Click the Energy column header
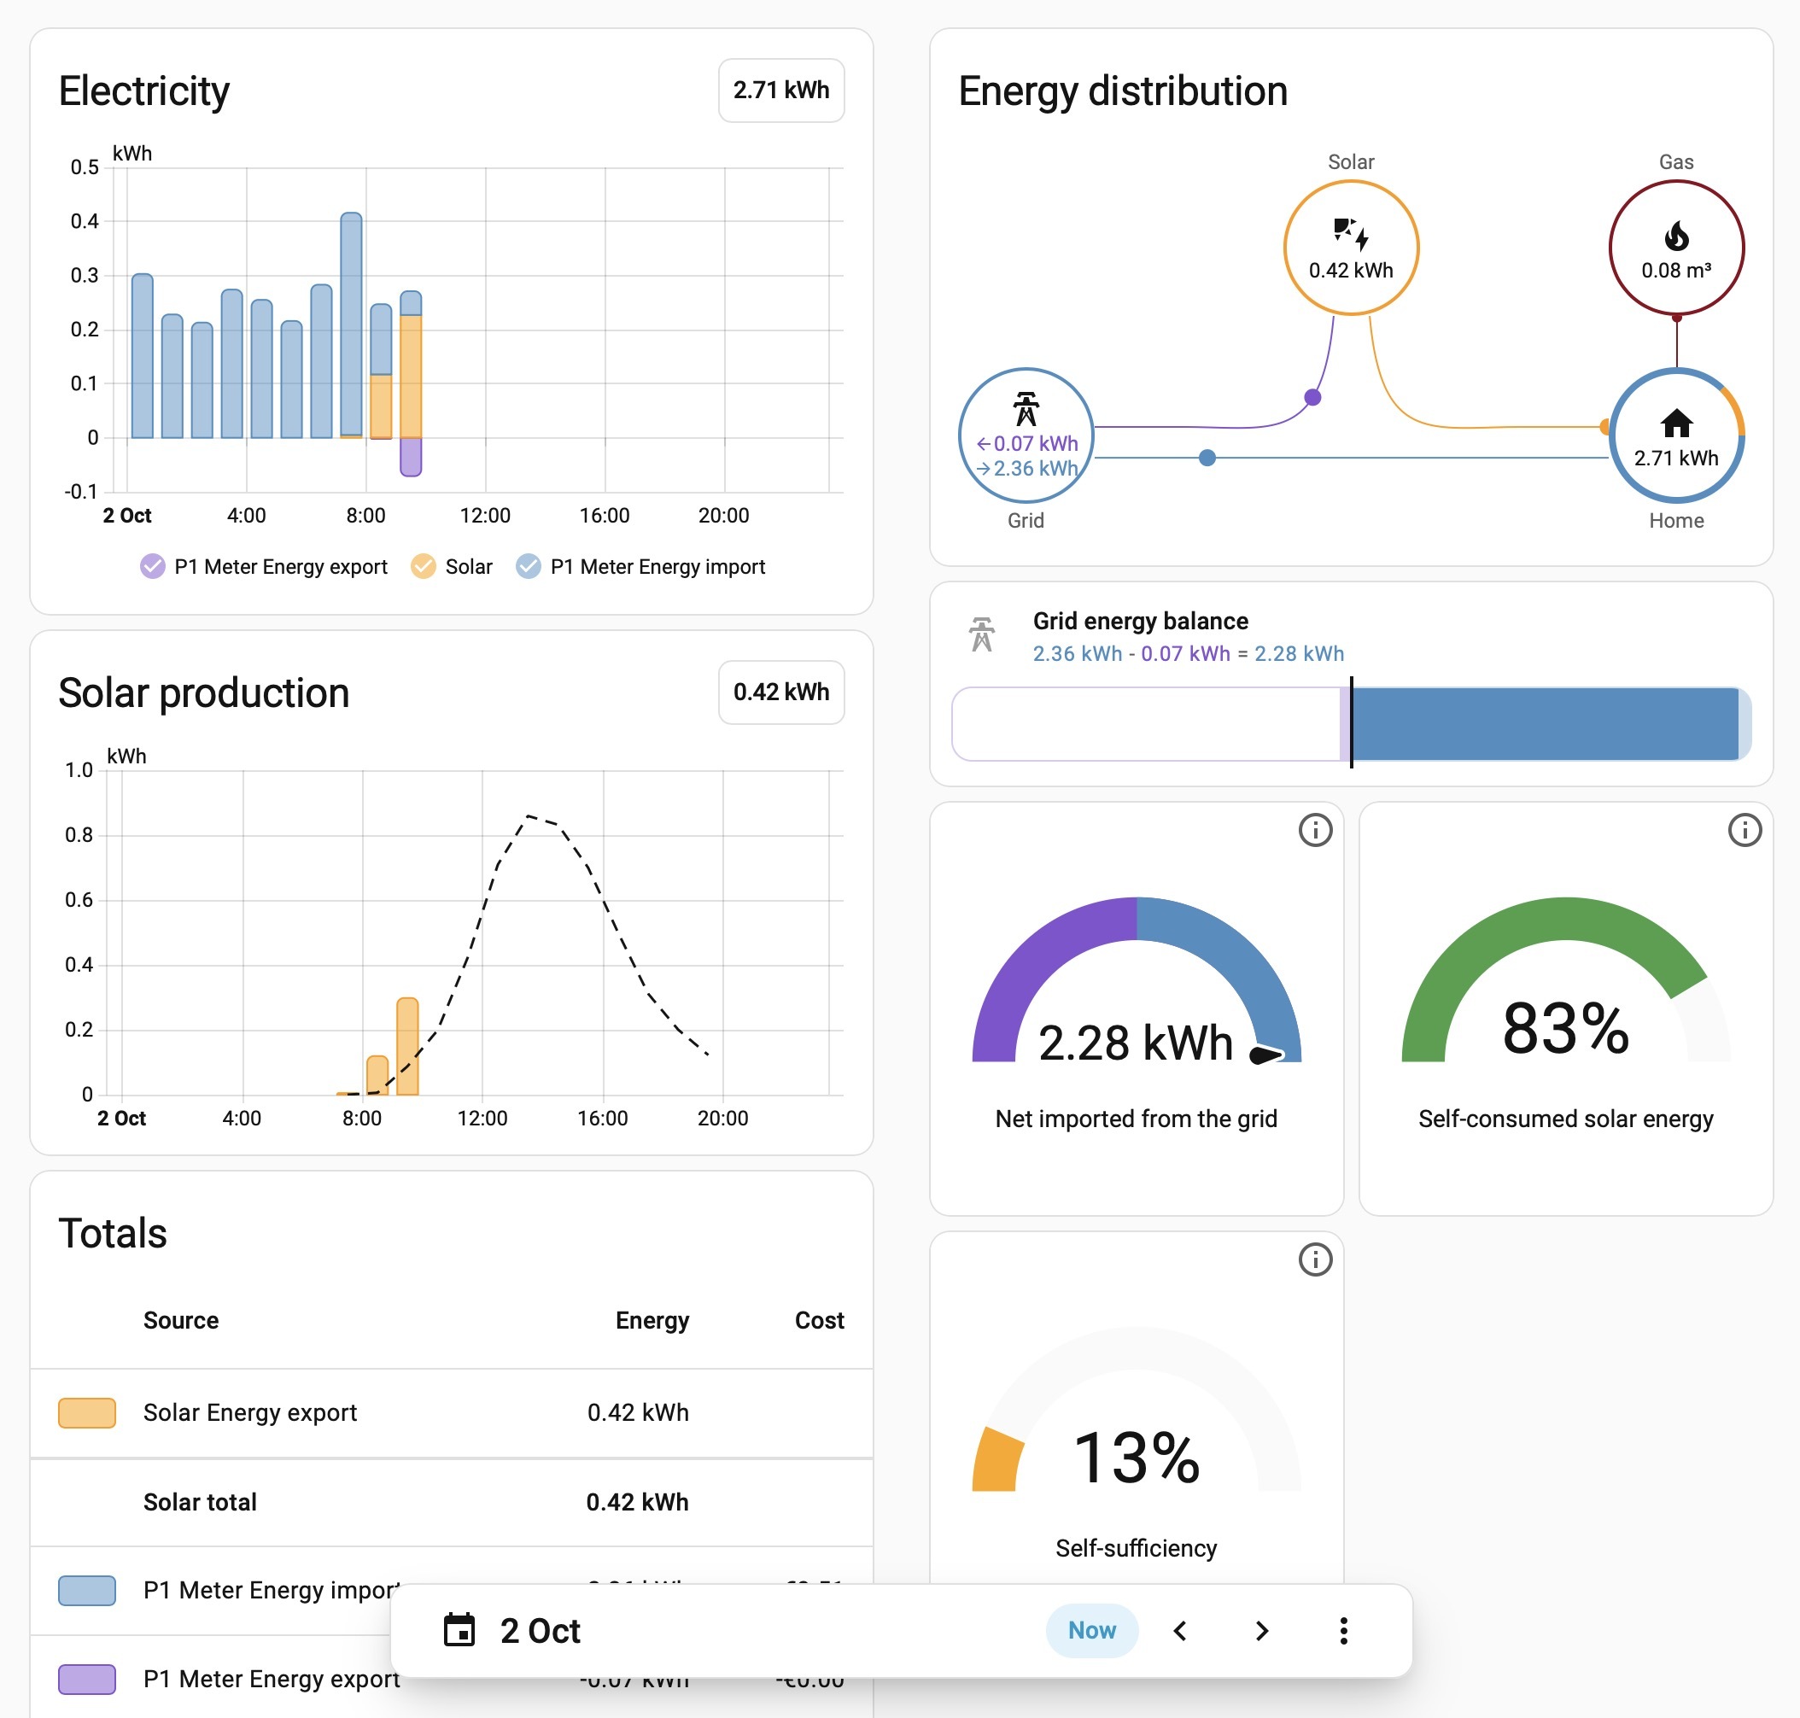 tap(652, 1319)
